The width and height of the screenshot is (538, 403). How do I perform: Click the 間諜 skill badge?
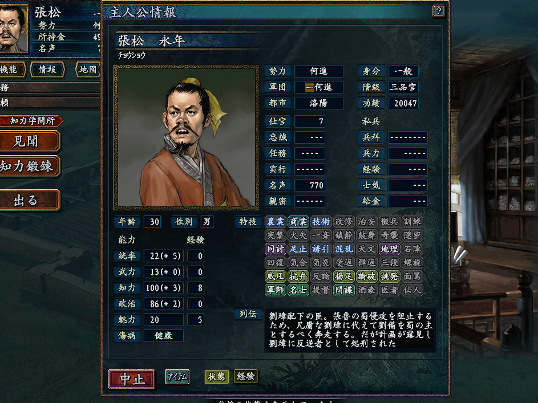(344, 290)
